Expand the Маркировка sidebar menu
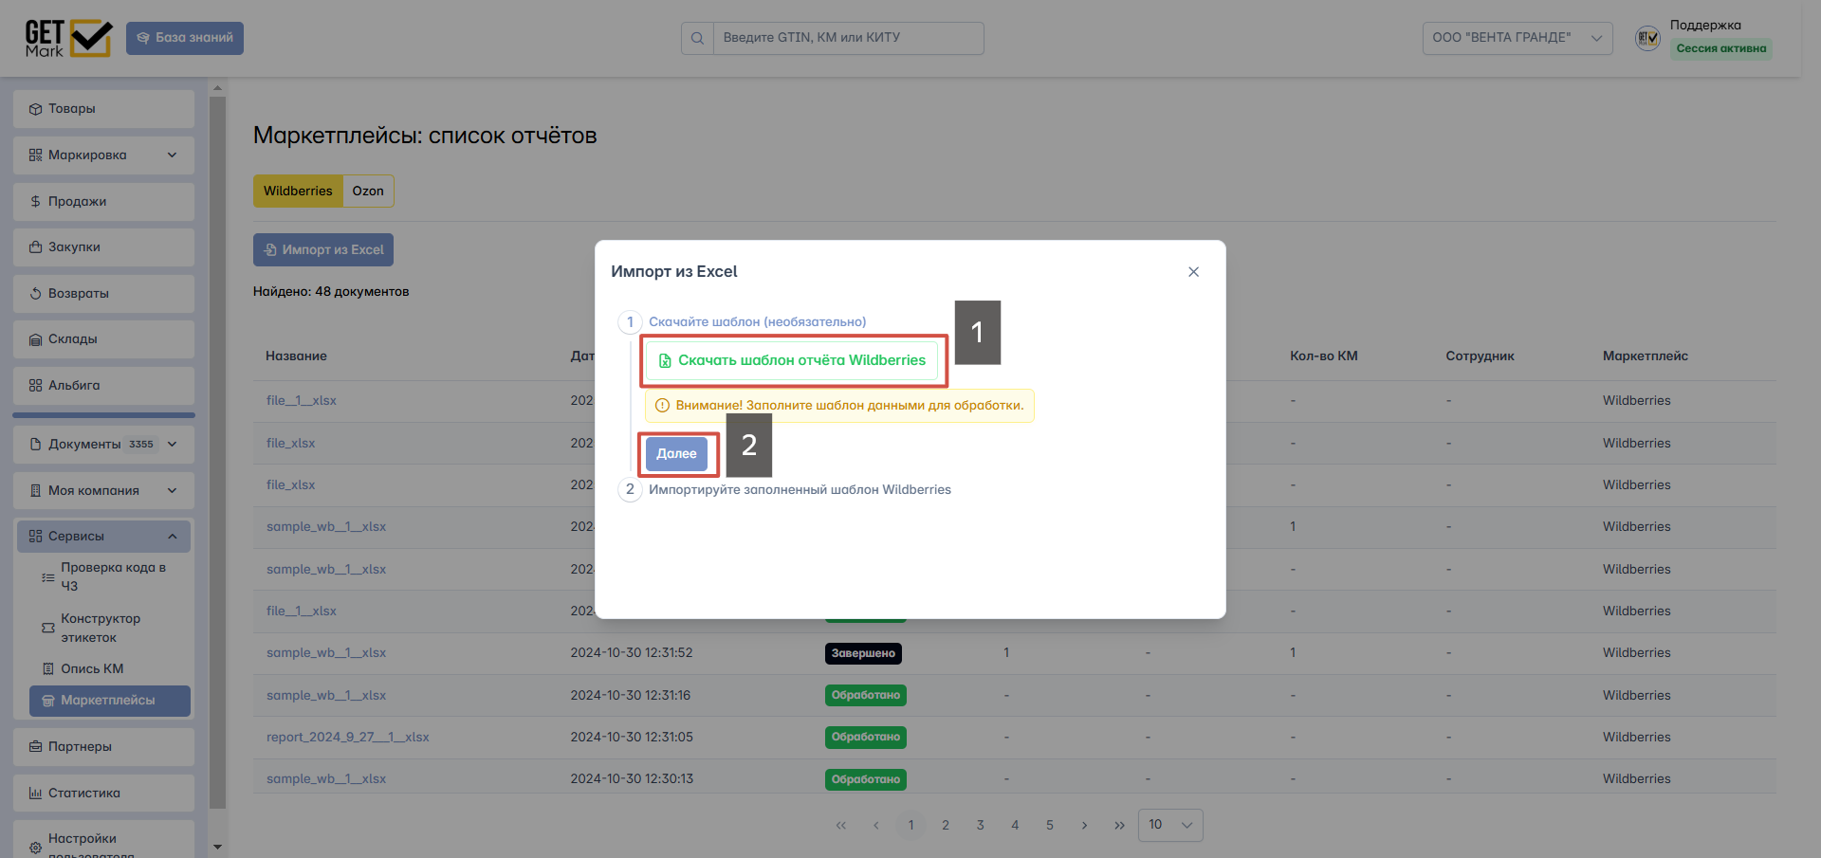The image size is (1821, 858). click(103, 155)
